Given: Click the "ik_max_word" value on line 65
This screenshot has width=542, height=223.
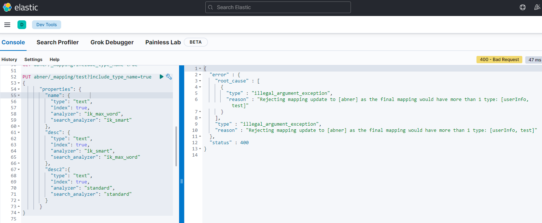Looking at the screenshot, I should 122,157.
